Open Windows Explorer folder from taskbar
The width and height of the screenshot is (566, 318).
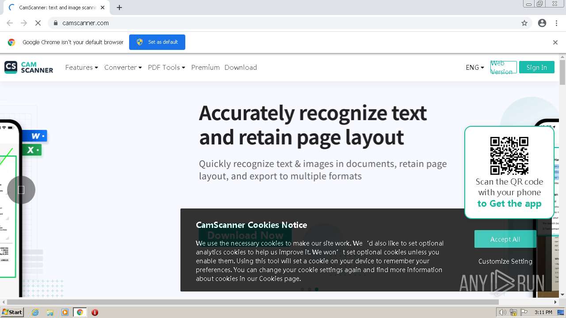(x=50, y=312)
